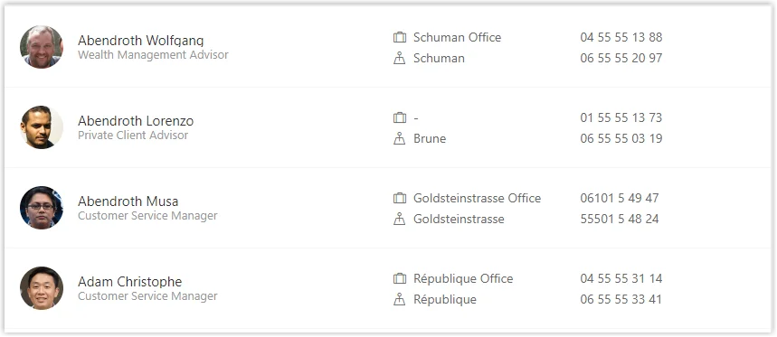
Task: Click the briefcase icon beside République Office
Action: (x=400, y=278)
